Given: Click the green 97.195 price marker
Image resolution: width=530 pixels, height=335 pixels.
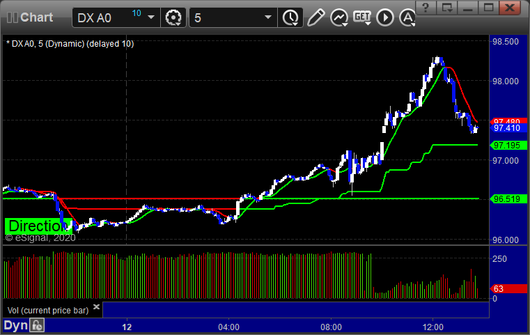Looking at the screenshot, I should [508, 146].
